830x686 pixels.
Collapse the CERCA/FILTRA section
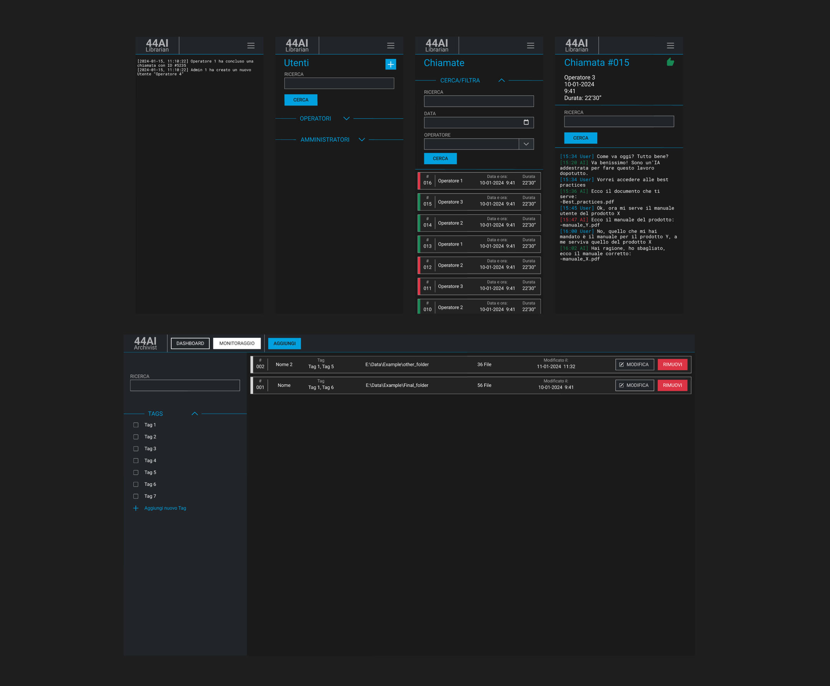(501, 80)
